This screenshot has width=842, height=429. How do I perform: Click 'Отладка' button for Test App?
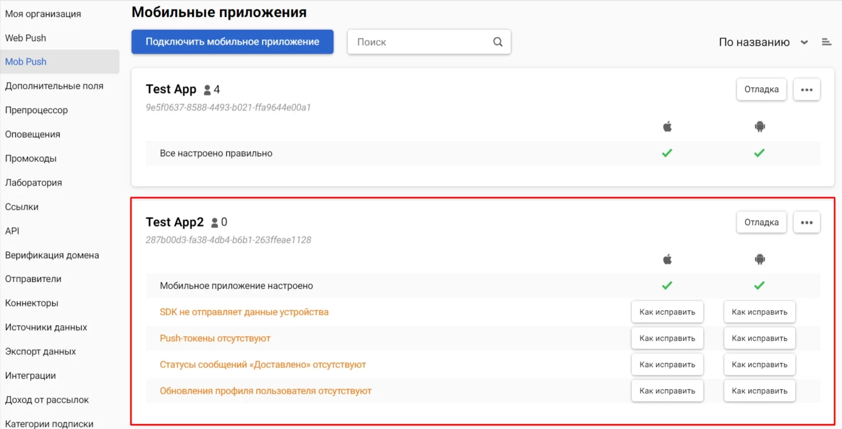pos(761,89)
